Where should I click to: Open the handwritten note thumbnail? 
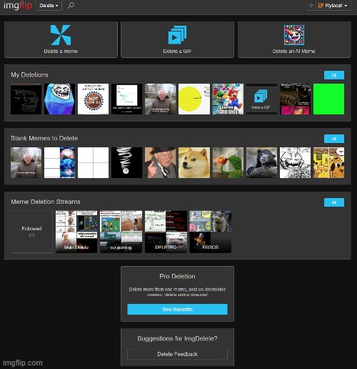(x=126, y=99)
